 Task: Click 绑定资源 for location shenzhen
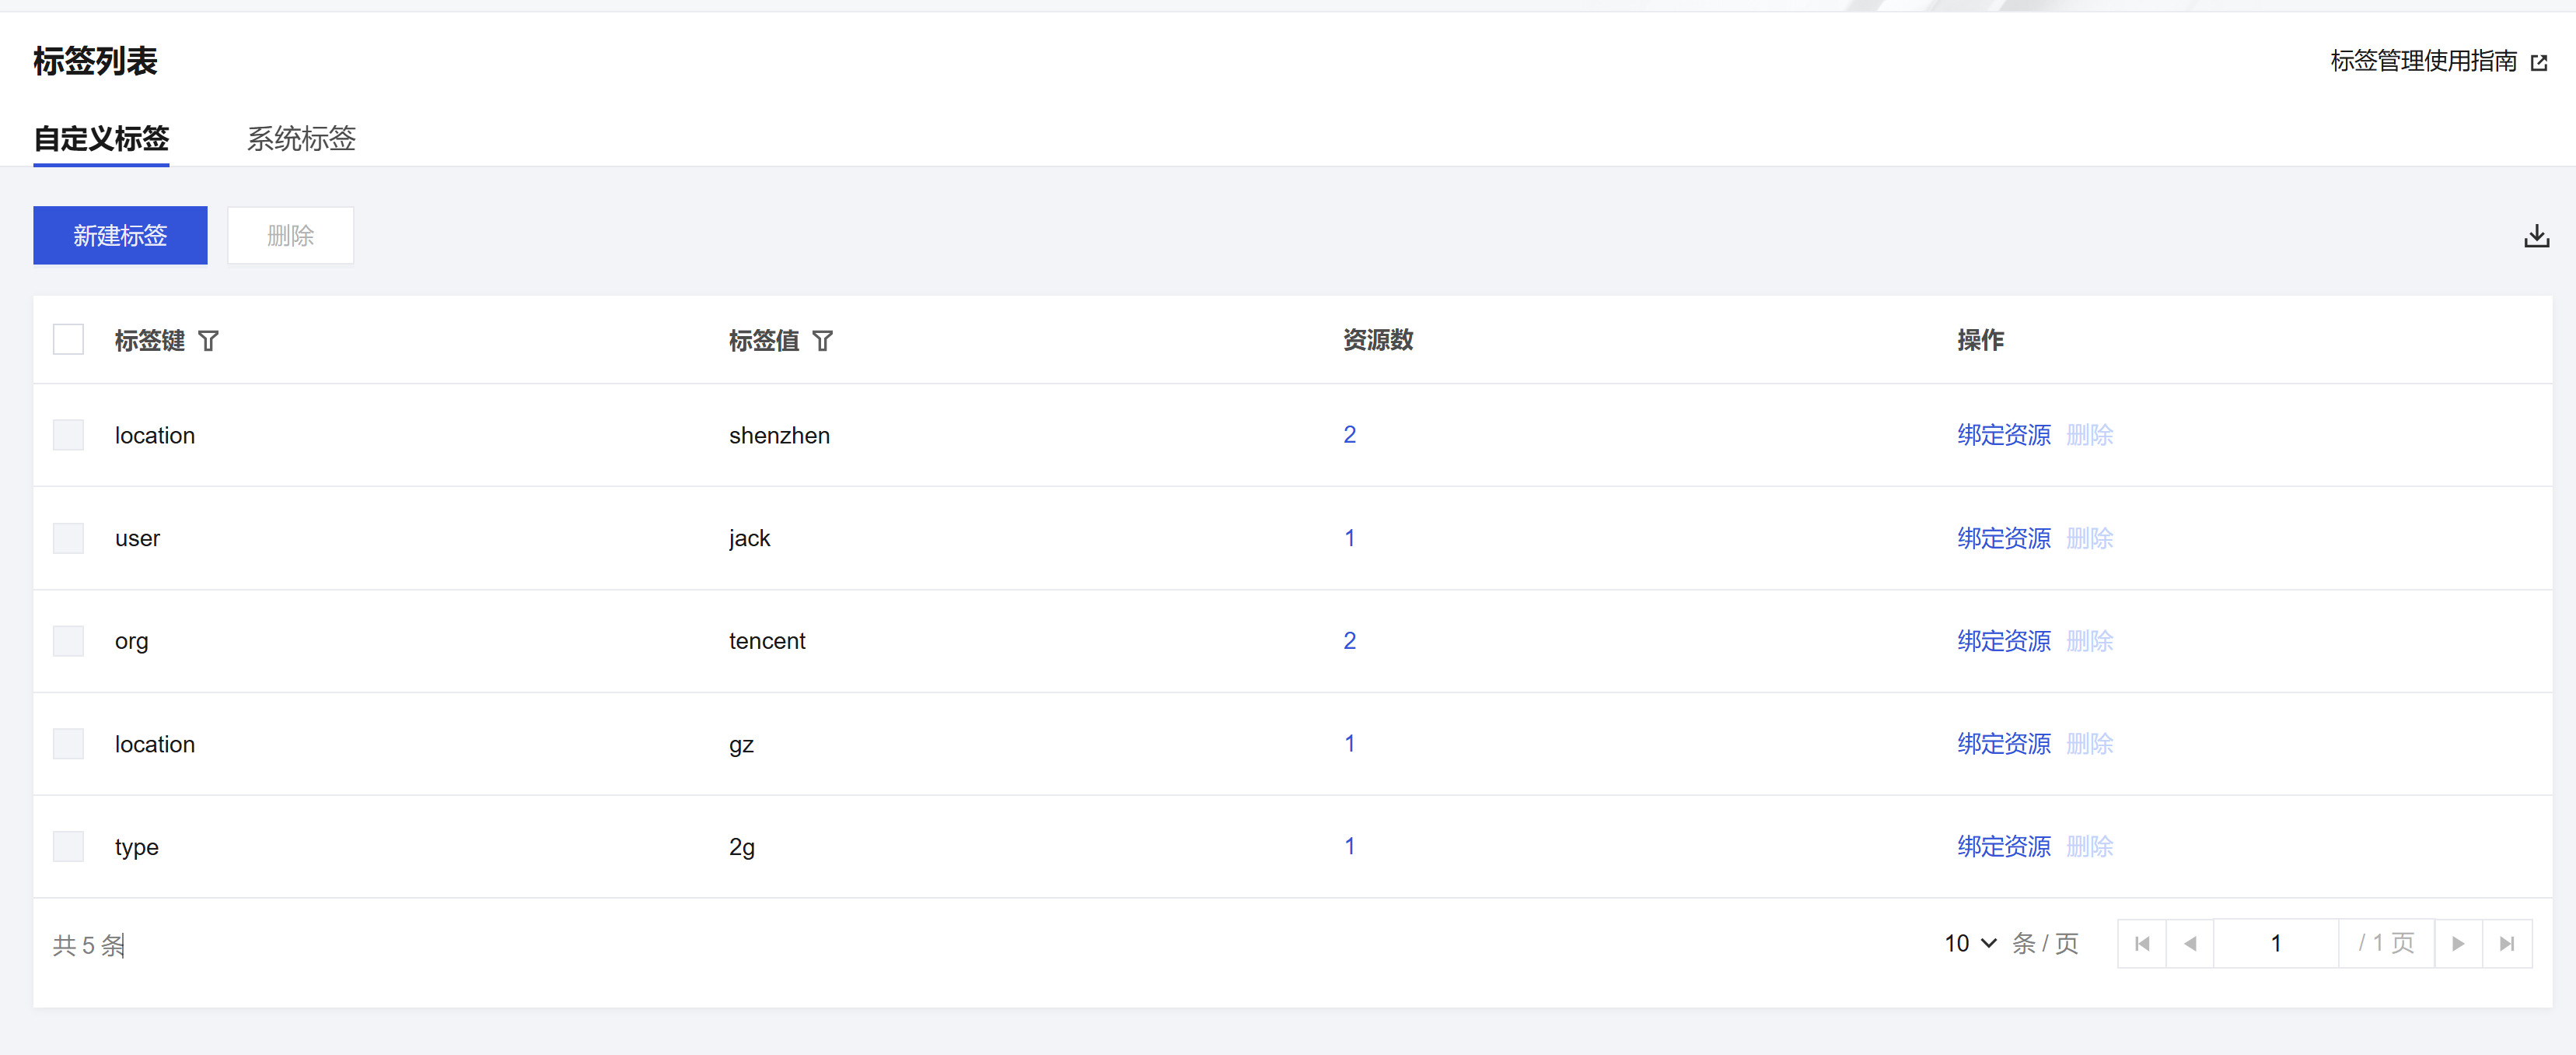pyautogui.click(x=2003, y=436)
